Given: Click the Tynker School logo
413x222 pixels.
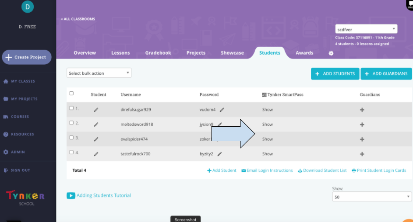Looking at the screenshot, I should (x=25, y=198).
